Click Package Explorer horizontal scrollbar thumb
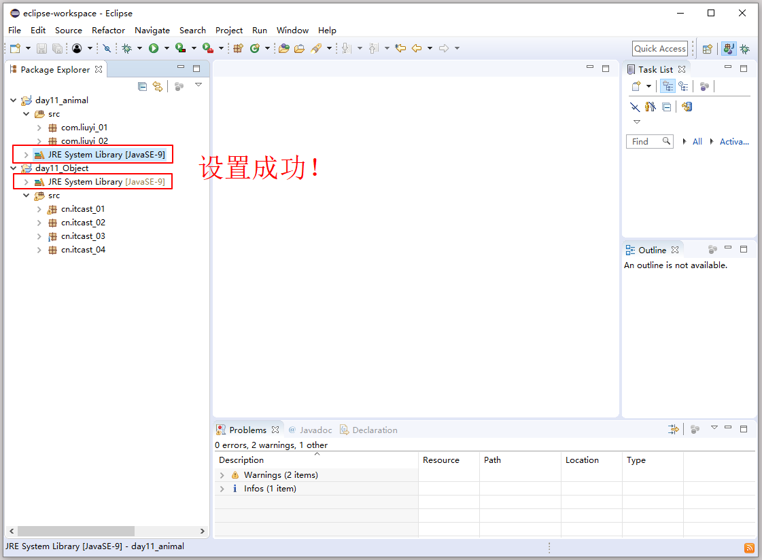The width and height of the screenshot is (762, 560). click(76, 531)
